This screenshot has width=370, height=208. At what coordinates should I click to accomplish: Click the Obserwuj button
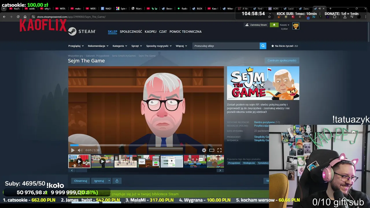[x=80, y=181]
